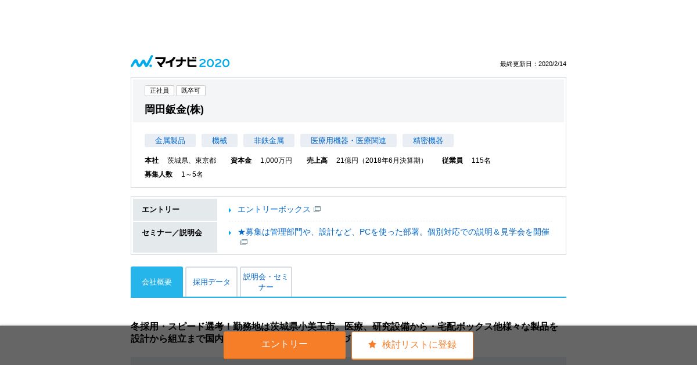Switch to the 説明会・セミナー tab
Screen dimensions: 697x365
pyautogui.click(x=266, y=282)
